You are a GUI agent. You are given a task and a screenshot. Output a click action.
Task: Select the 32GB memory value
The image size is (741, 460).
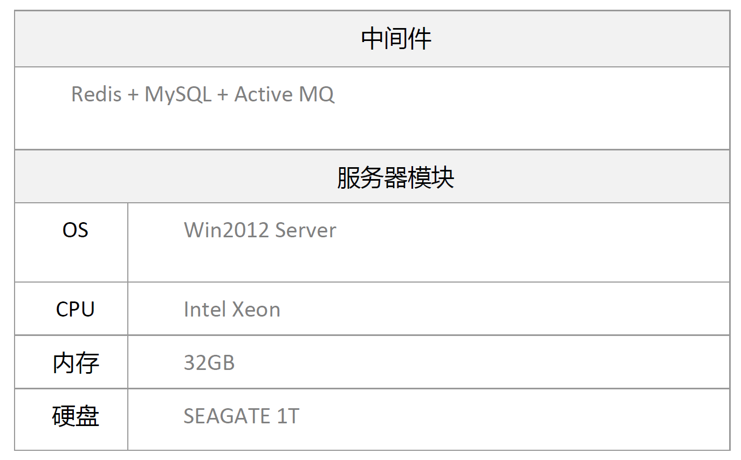pos(209,362)
